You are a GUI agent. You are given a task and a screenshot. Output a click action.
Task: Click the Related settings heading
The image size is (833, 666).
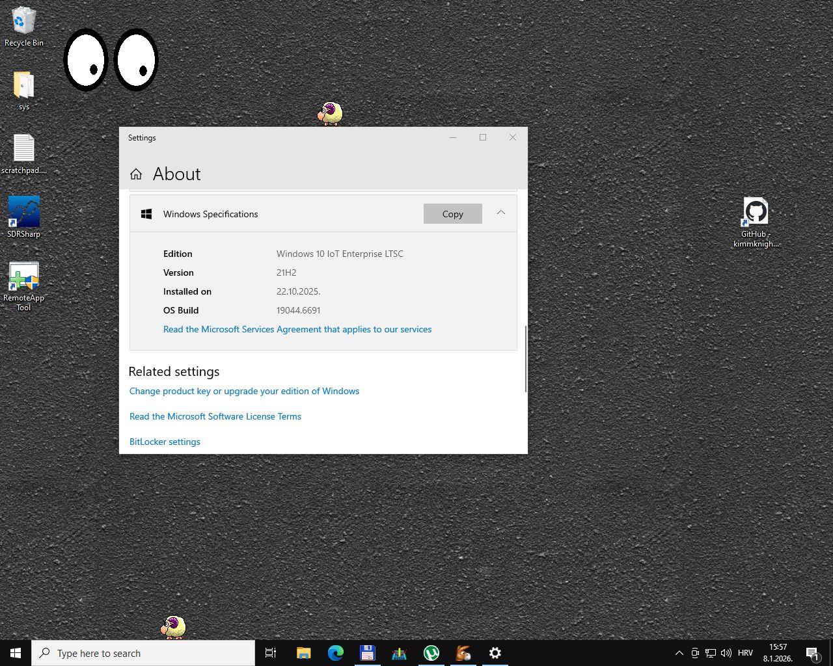click(x=174, y=371)
